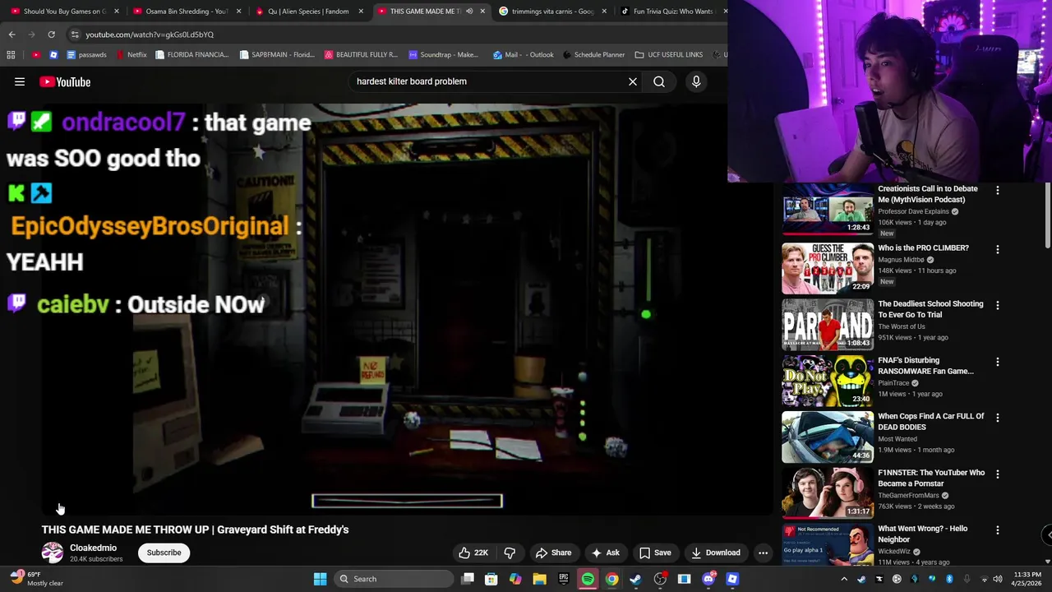Open weather widget showing 69°F
1052x592 pixels.
[x=37, y=579]
